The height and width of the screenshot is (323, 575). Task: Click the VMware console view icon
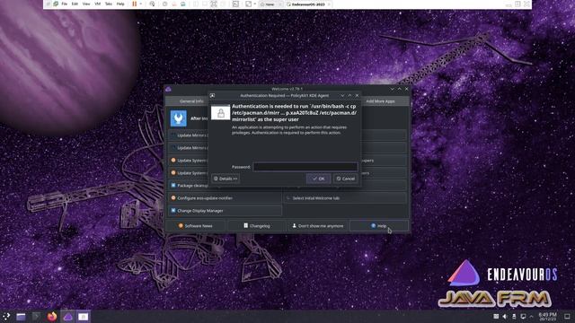tap(235, 4)
